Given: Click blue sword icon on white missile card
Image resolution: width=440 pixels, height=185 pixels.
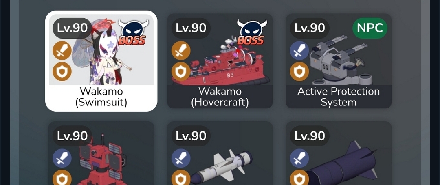Looking at the screenshot, I should [x=181, y=158].
